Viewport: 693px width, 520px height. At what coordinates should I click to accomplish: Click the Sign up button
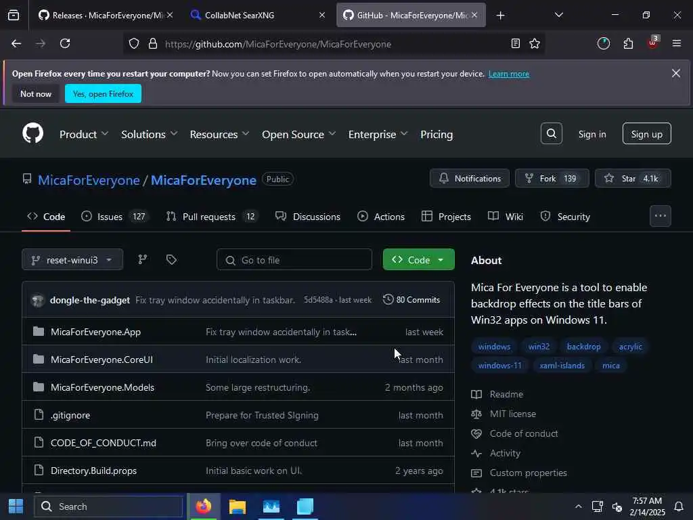[x=646, y=133]
